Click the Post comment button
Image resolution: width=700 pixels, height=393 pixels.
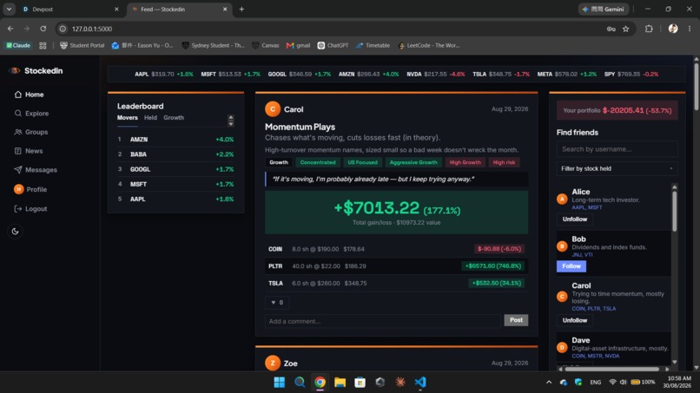click(516, 320)
